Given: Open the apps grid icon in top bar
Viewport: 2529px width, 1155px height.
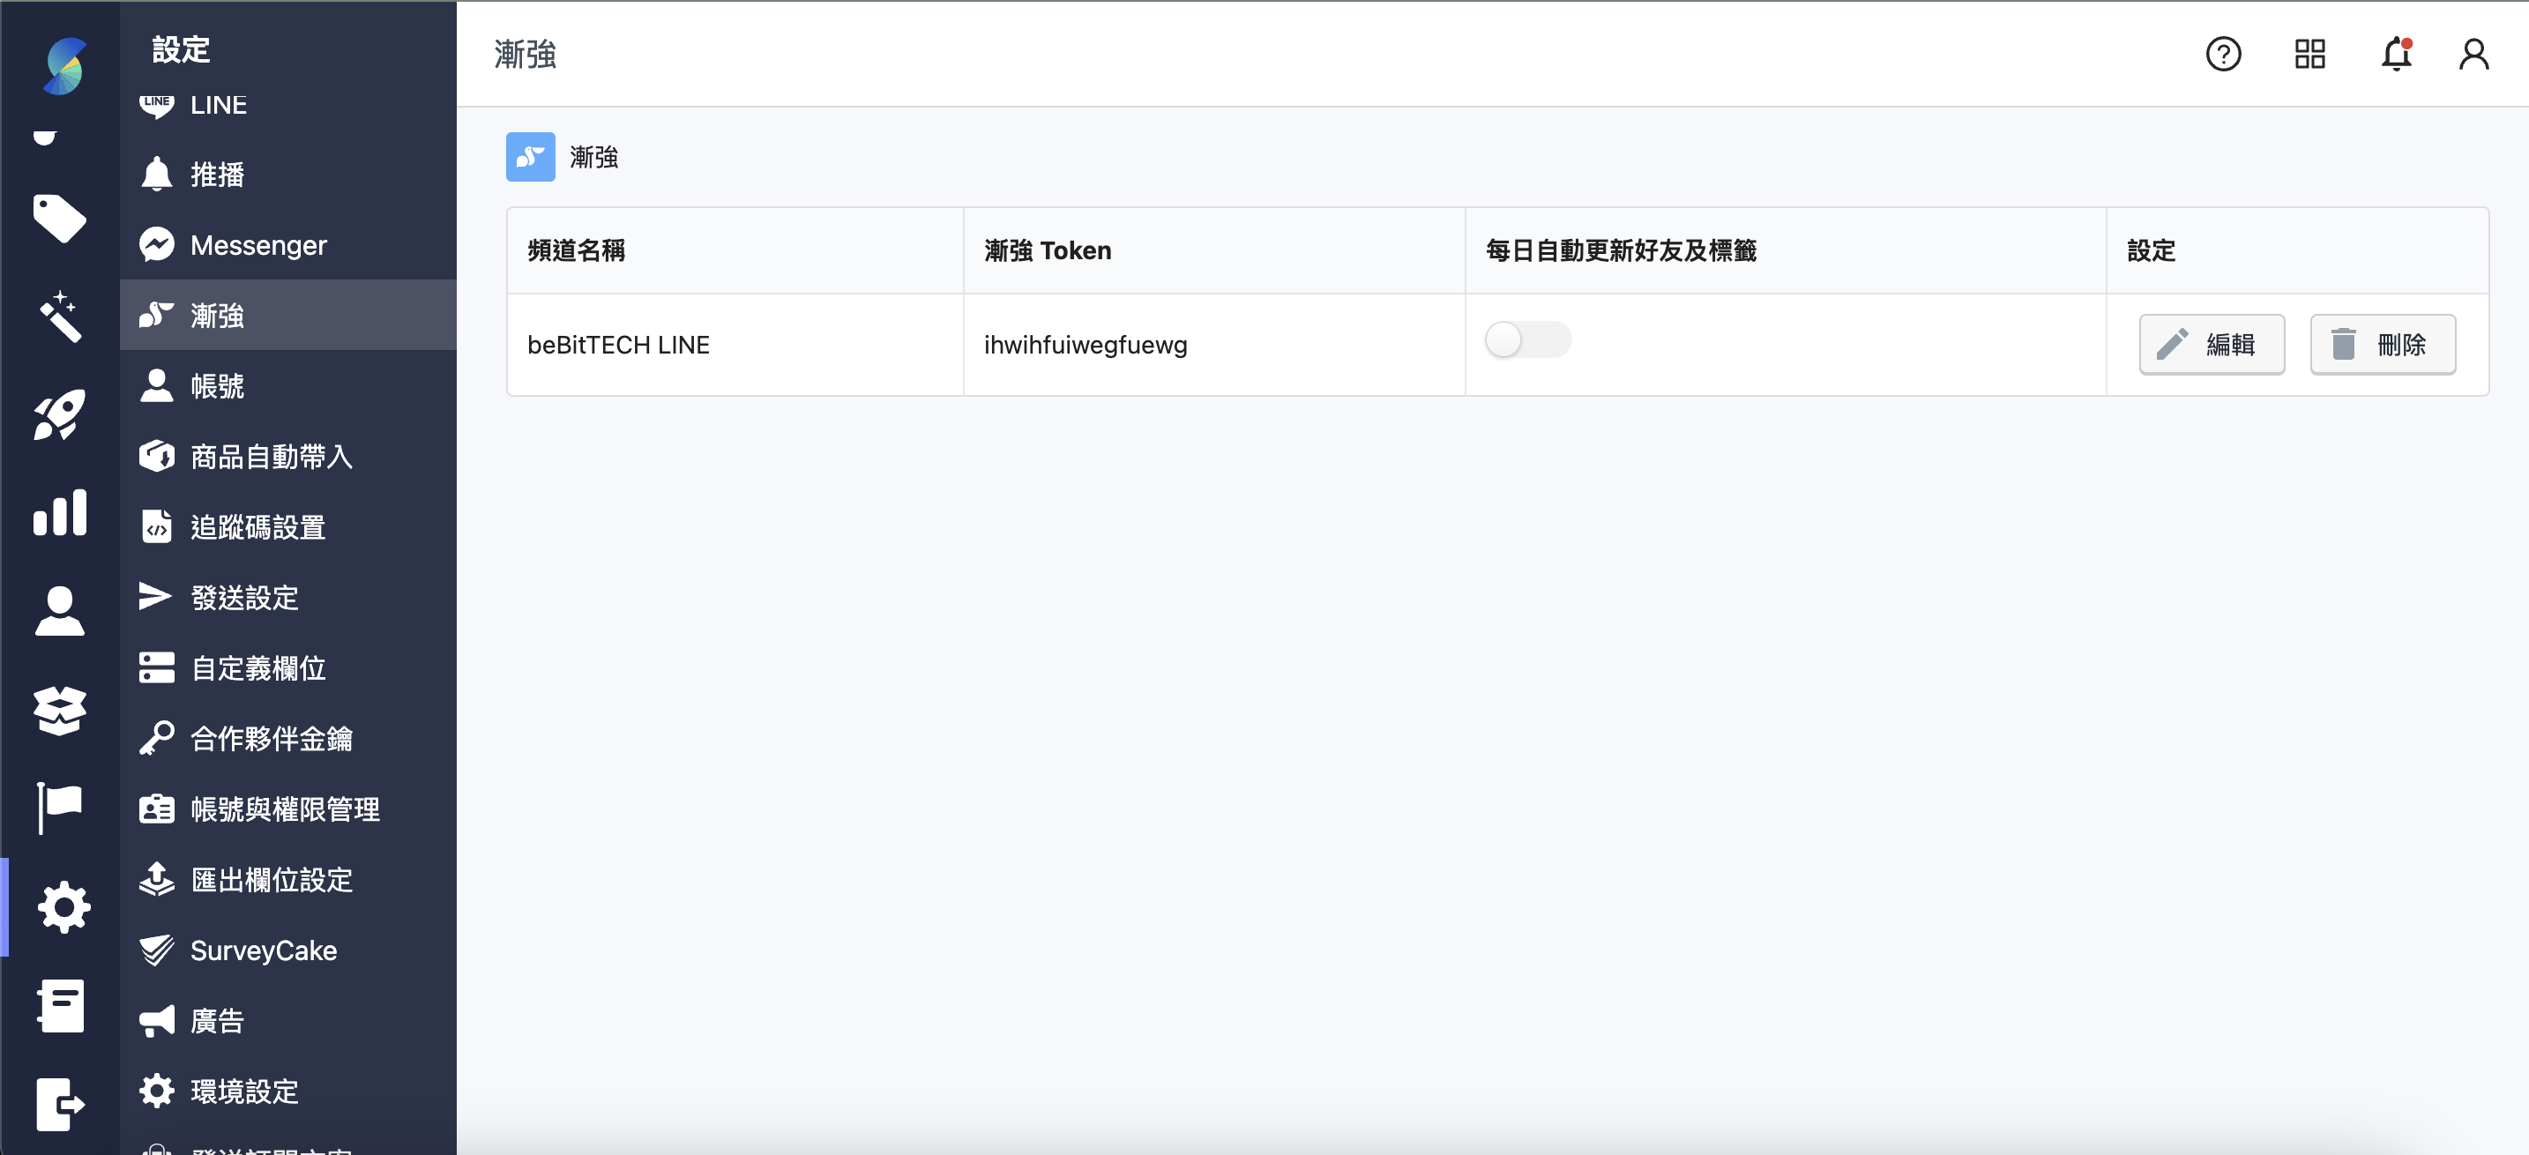Looking at the screenshot, I should click(2310, 54).
